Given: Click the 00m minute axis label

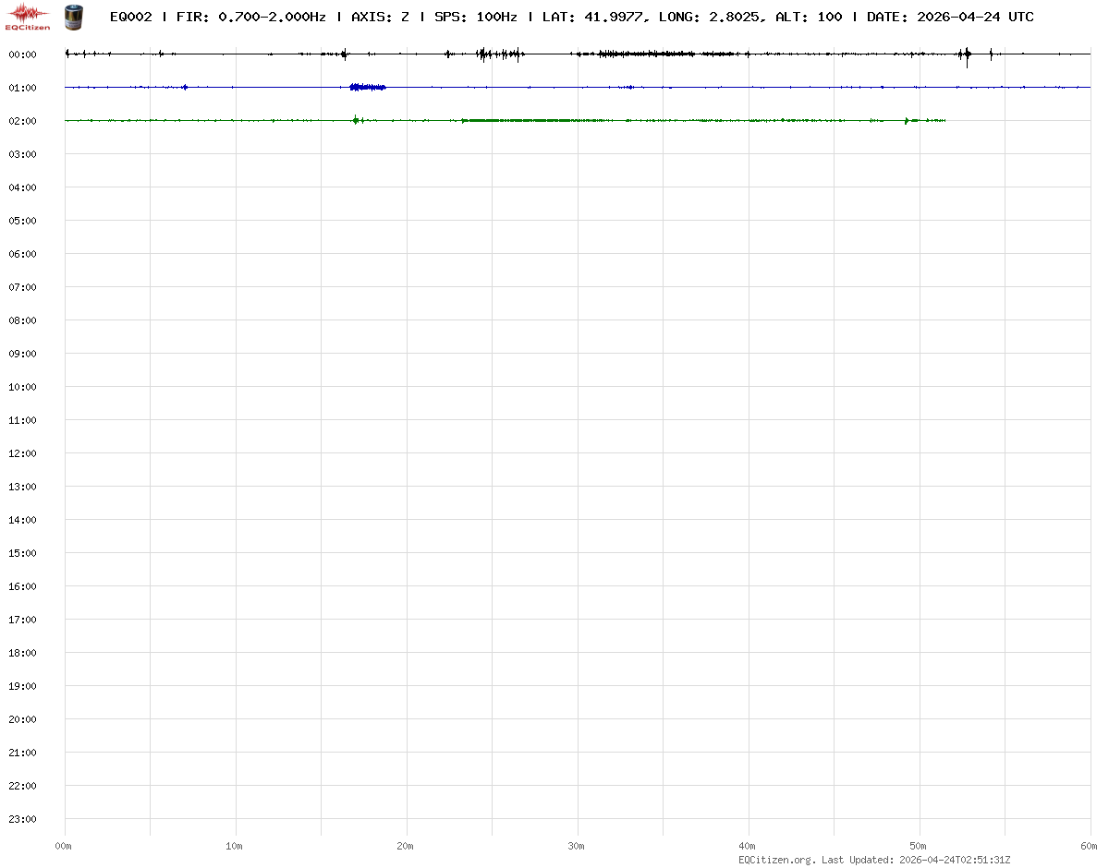Looking at the screenshot, I should click(64, 846).
